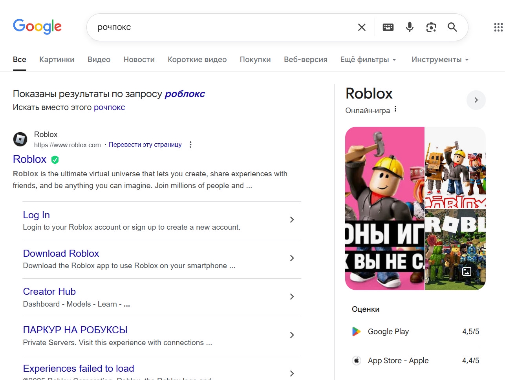Click the green verified badge beside Roblox

55,160
